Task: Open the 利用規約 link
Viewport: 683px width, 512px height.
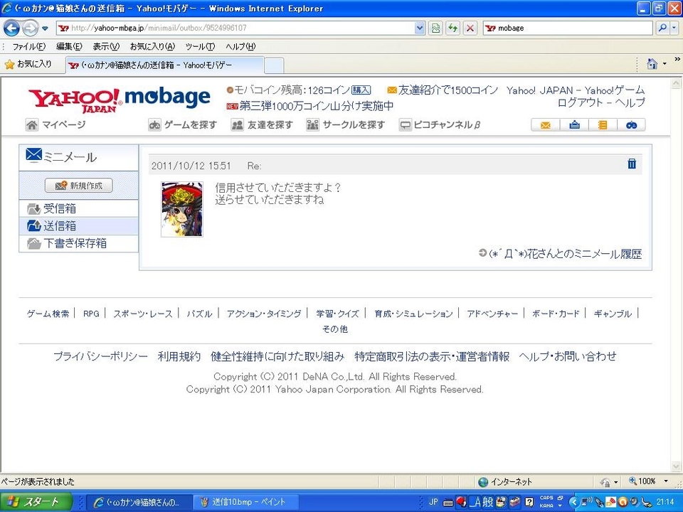Action: pos(179,356)
